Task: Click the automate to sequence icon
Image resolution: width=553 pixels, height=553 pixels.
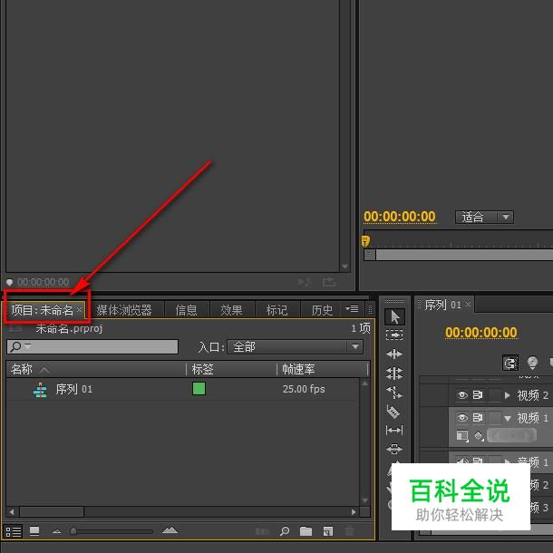Action: 262,531
